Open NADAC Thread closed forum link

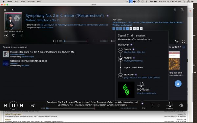(x=13, y=114)
